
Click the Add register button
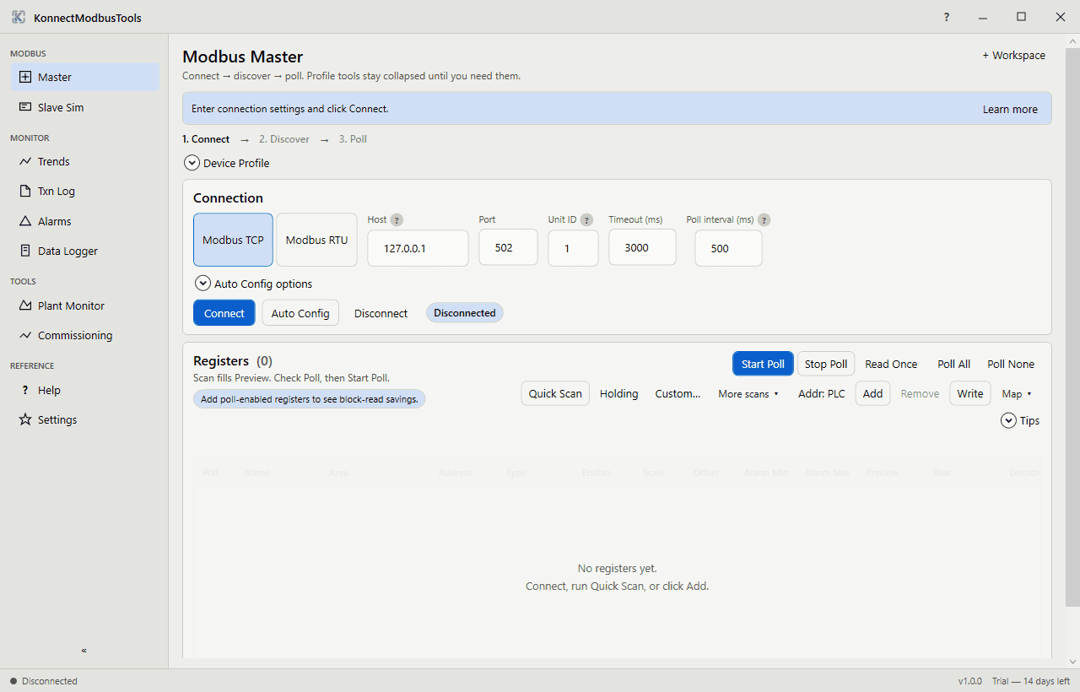(x=872, y=393)
